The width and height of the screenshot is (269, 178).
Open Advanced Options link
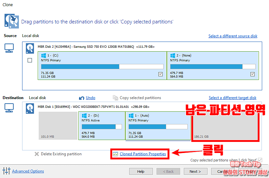pos(28,171)
